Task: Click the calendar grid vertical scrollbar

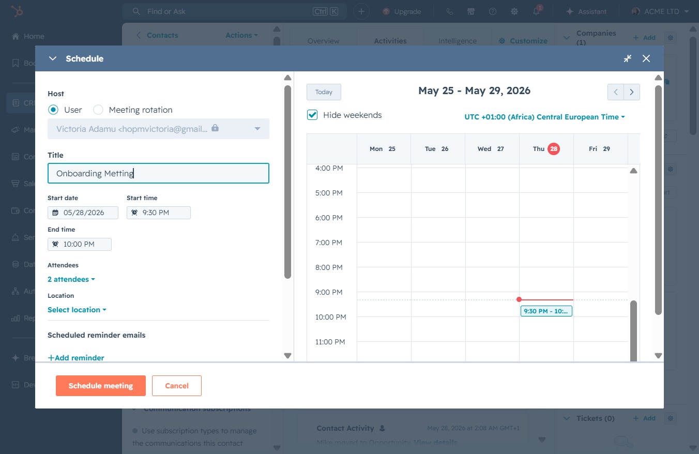Action: [634, 331]
